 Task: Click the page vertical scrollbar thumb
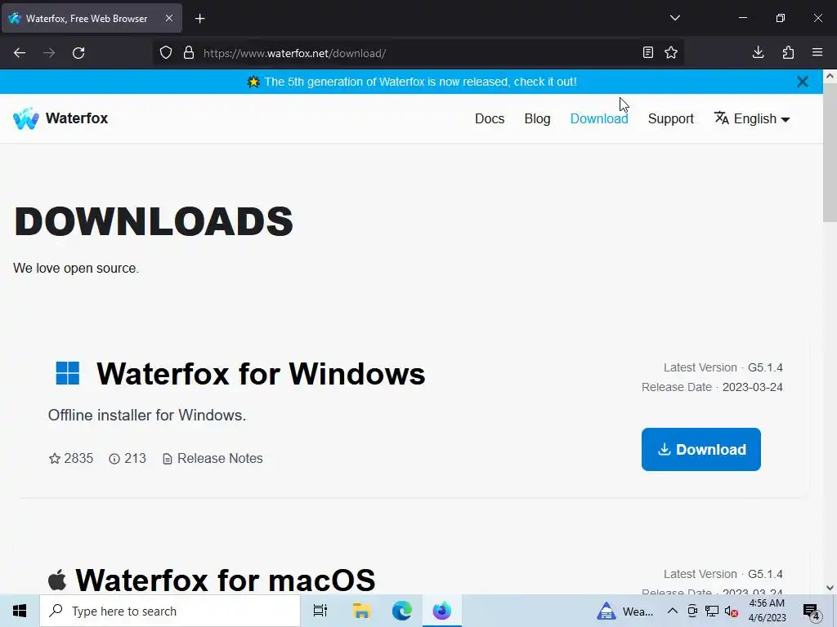(x=830, y=153)
